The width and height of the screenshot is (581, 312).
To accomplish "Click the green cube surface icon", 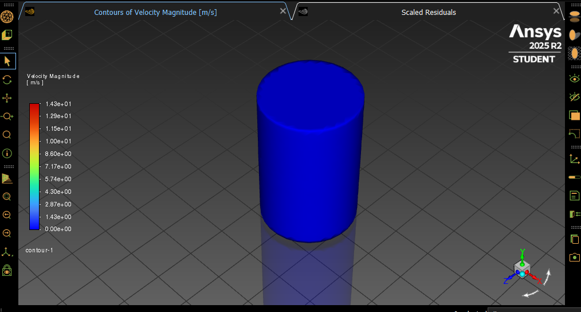I will [7, 35].
